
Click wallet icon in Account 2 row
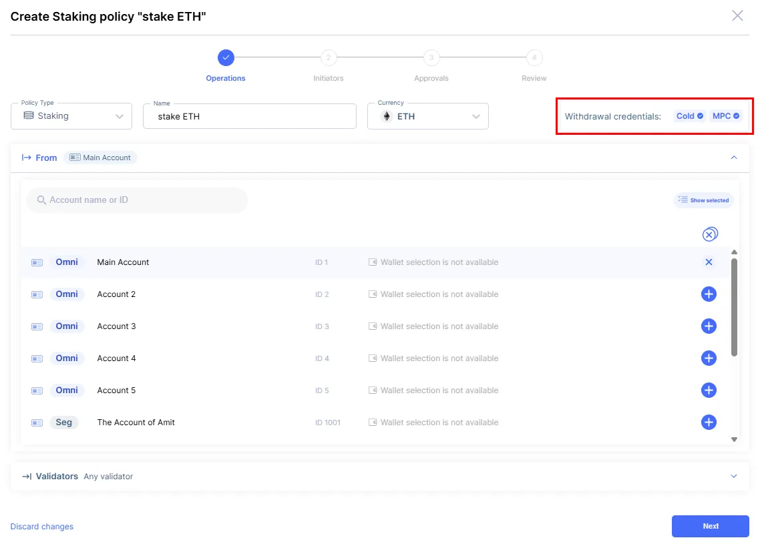click(373, 294)
